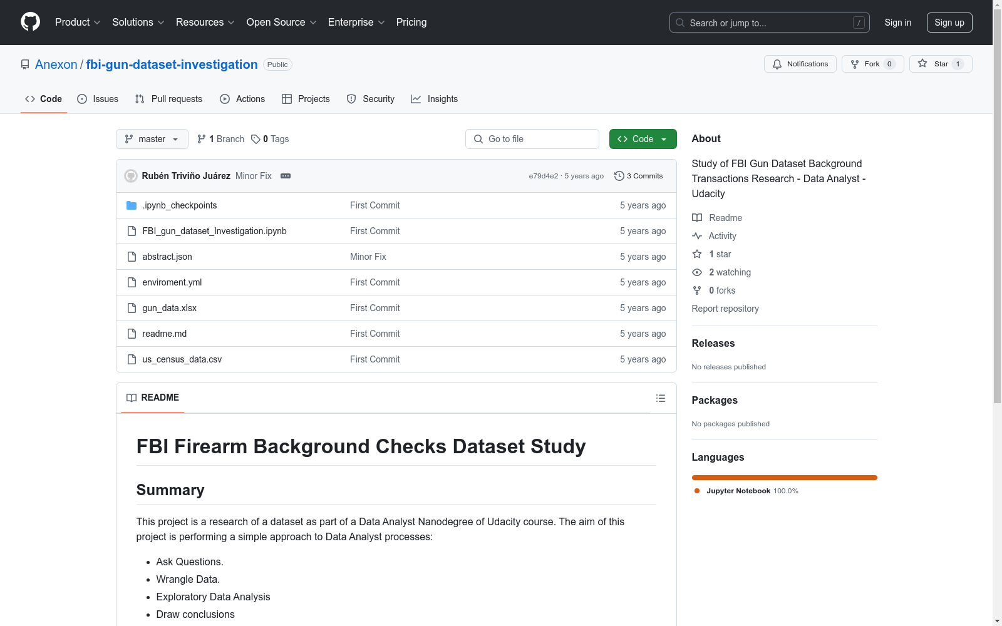
Task: Click the eye icon beside 2 watching
Action: coord(697,272)
